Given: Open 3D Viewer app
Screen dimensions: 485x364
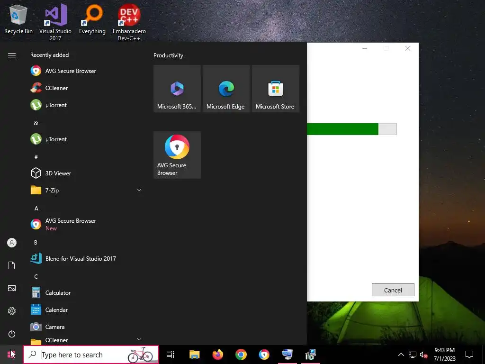Looking at the screenshot, I should (x=87, y=173).
